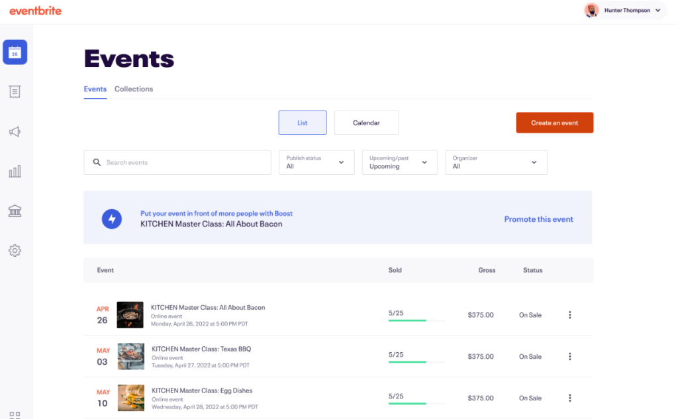Click the APR 26 date label

[103, 315]
